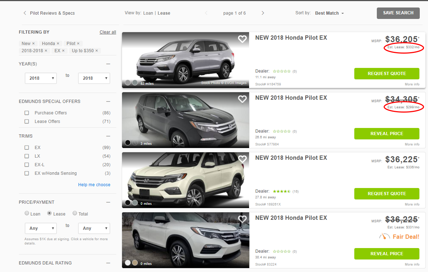This screenshot has width=428, height=272.
Task: Select the Lease payment radio button
Action: 49,213
